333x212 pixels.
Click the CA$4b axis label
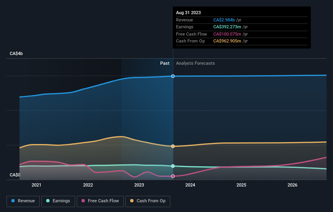click(16, 53)
